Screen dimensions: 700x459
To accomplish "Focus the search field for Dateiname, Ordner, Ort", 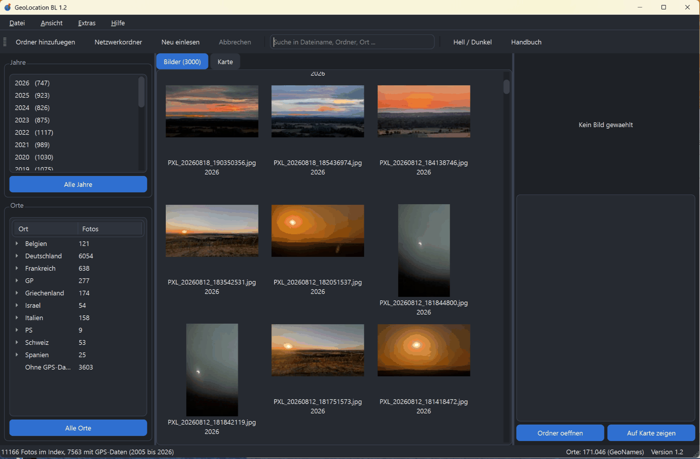I will tap(352, 42).
